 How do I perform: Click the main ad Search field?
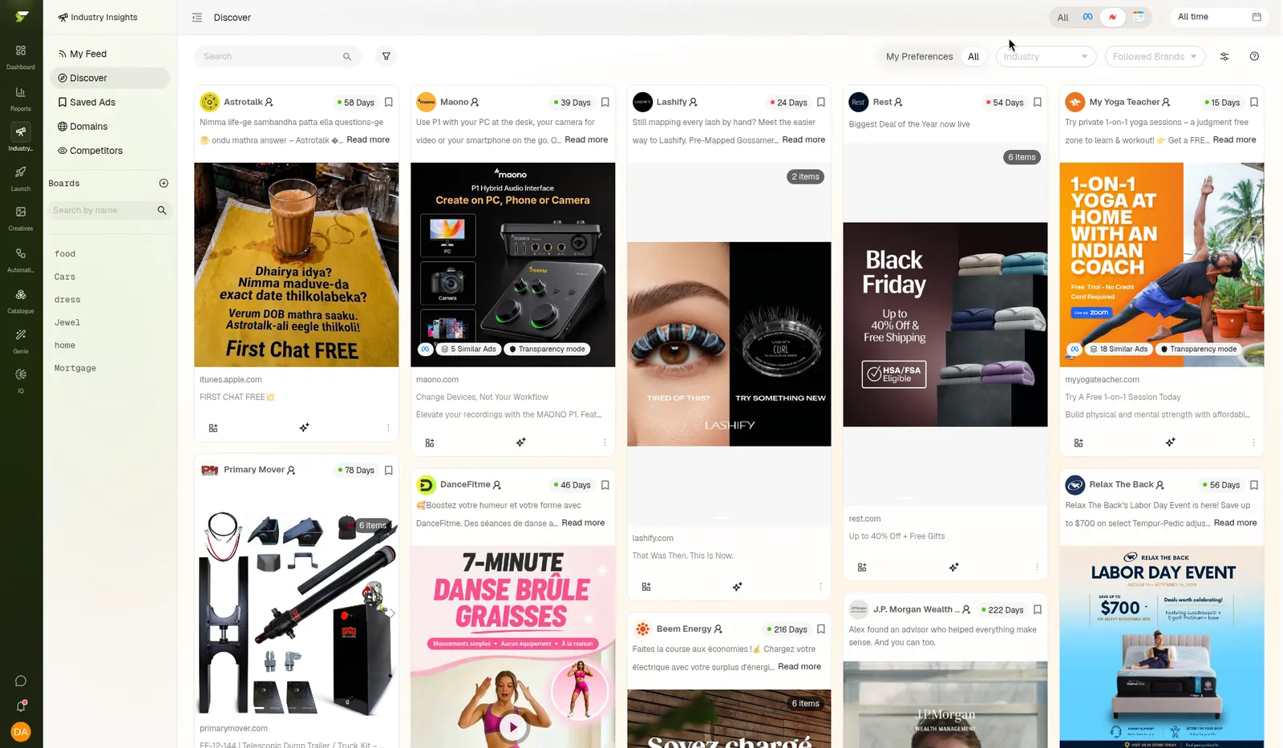[x=277, y=56]
